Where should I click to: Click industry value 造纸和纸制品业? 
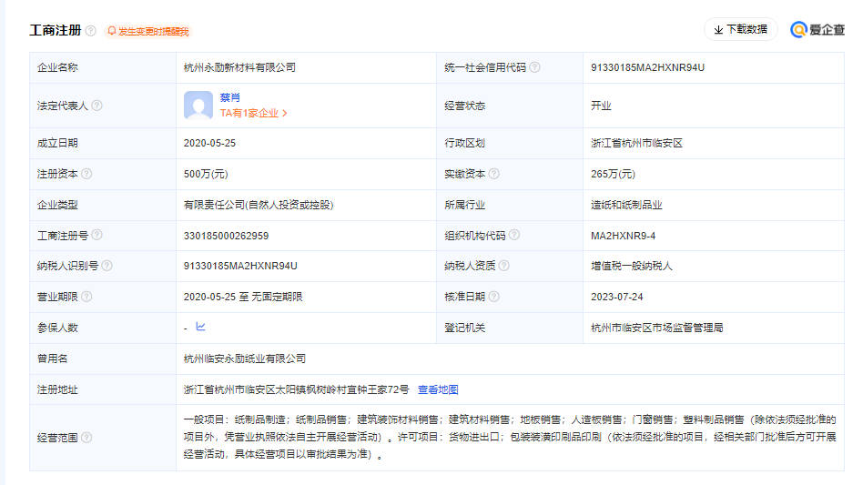[626, 205]
